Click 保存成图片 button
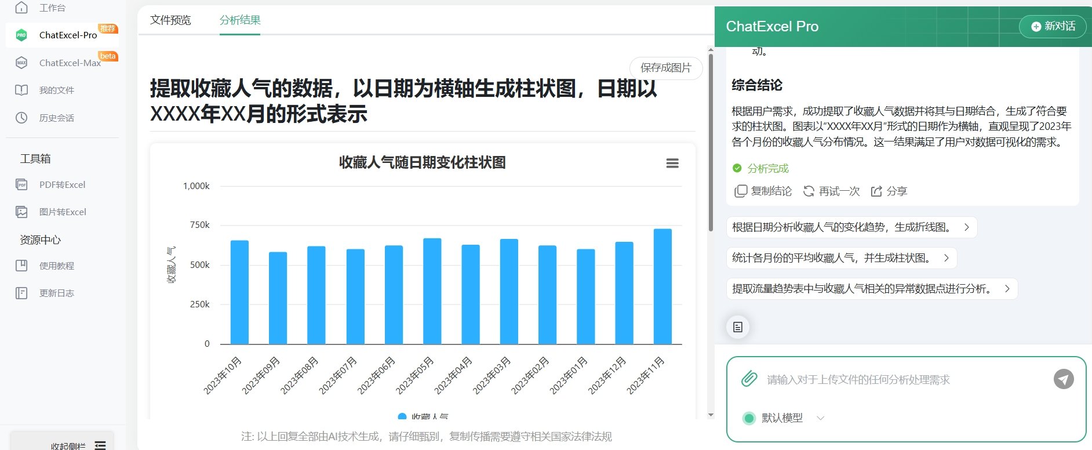Screen dimensions: 1092x450 pos(665,68)
